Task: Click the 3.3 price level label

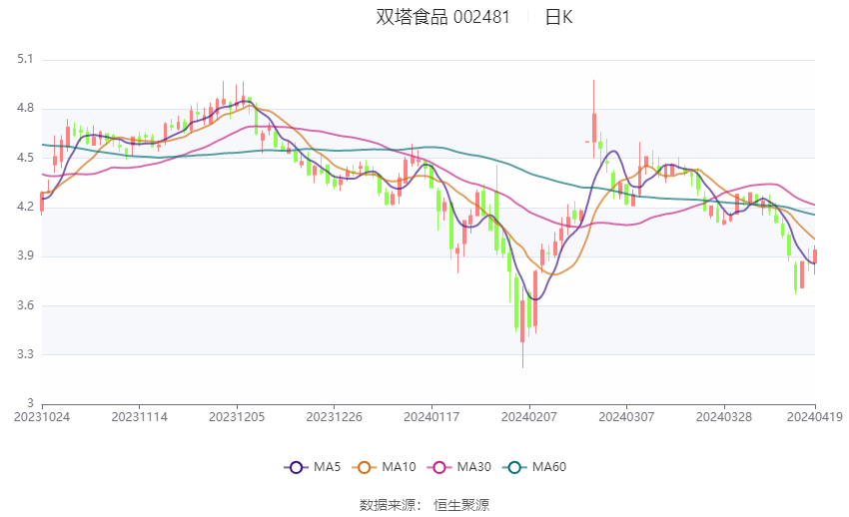Action: pos(25,354)
